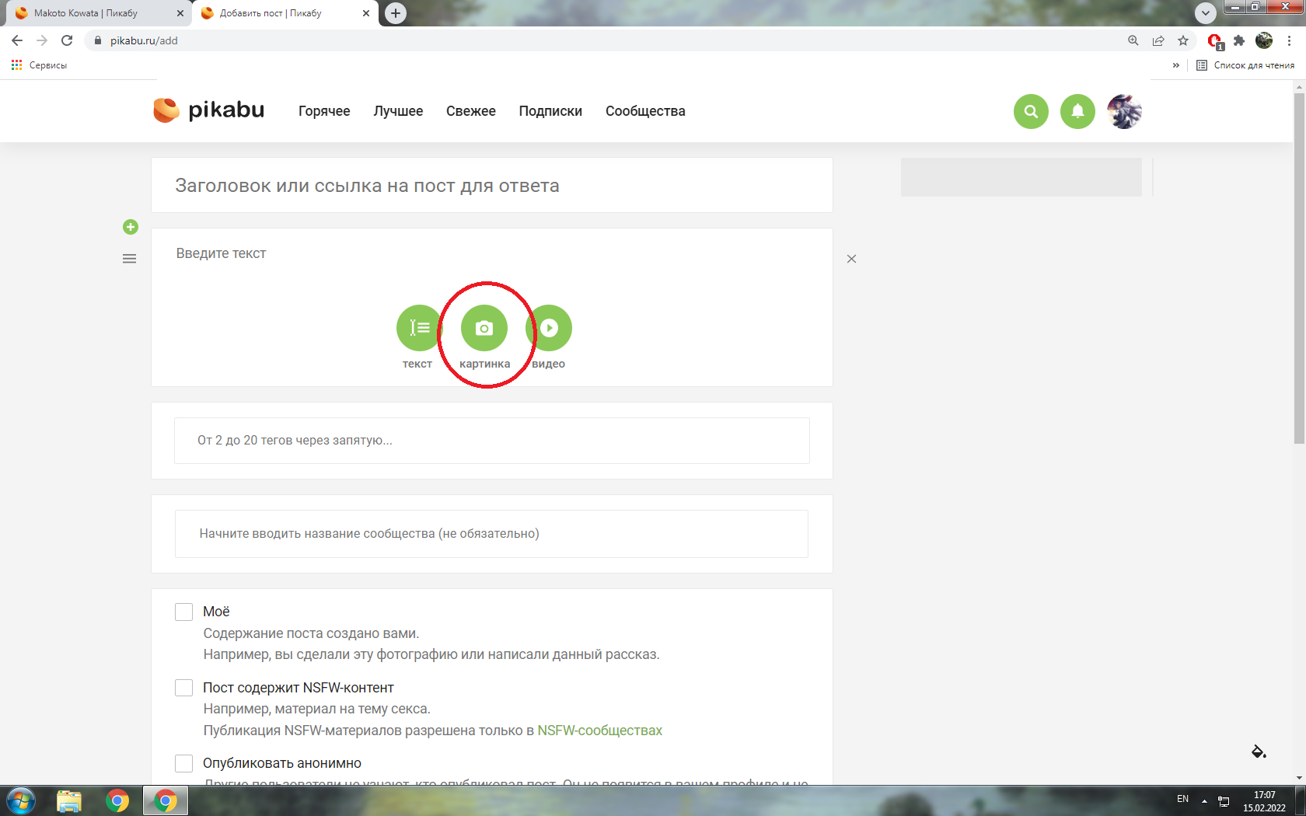Screen dimensions: 1306x816
Task: Click the community name input field
Action: (x=491, y=534)
